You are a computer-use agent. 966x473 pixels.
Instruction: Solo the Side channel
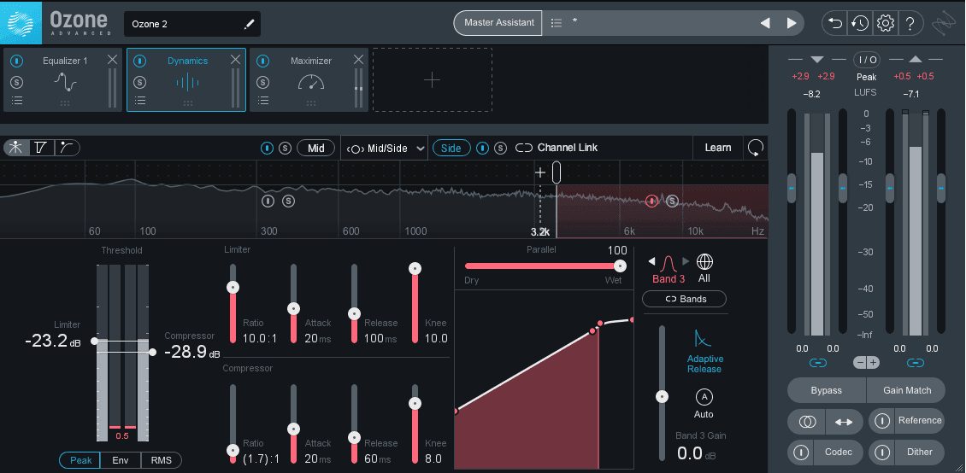(x=501, y=148)
